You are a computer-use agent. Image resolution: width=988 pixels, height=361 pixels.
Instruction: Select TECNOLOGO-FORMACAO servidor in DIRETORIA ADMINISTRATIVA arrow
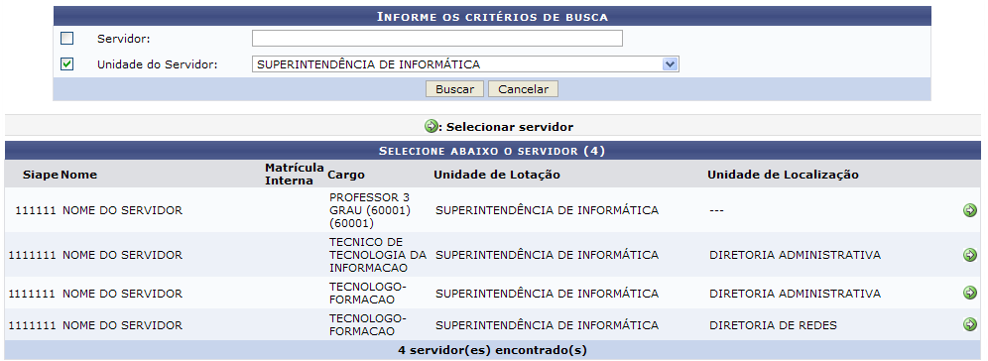(x=970, y=293)
